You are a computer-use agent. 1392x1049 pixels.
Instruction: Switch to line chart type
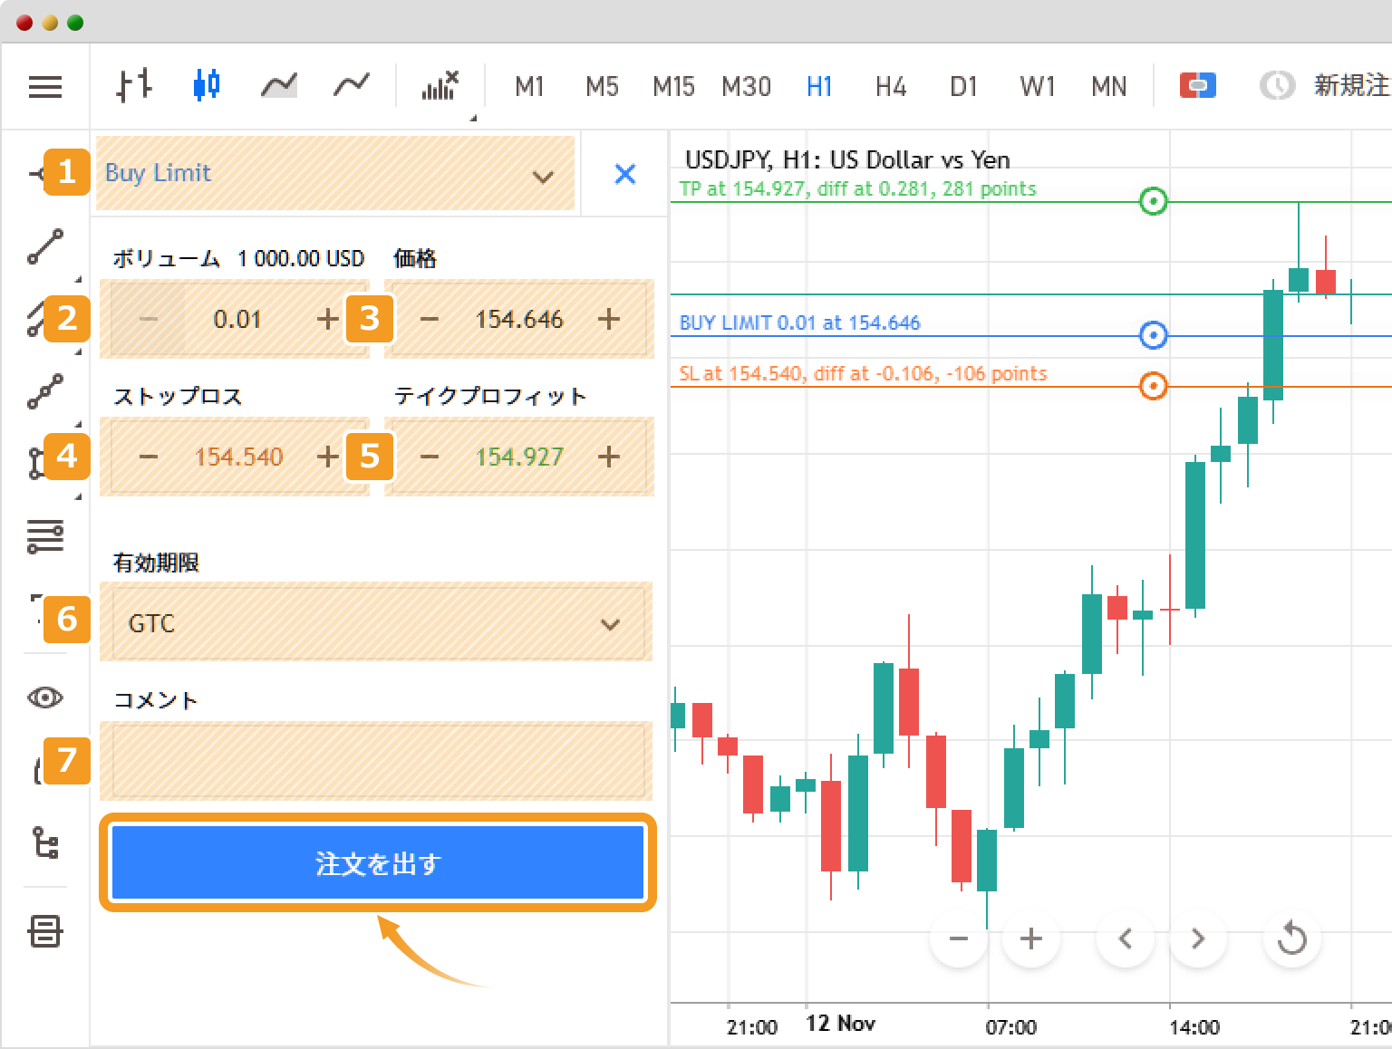coord(352,85)
